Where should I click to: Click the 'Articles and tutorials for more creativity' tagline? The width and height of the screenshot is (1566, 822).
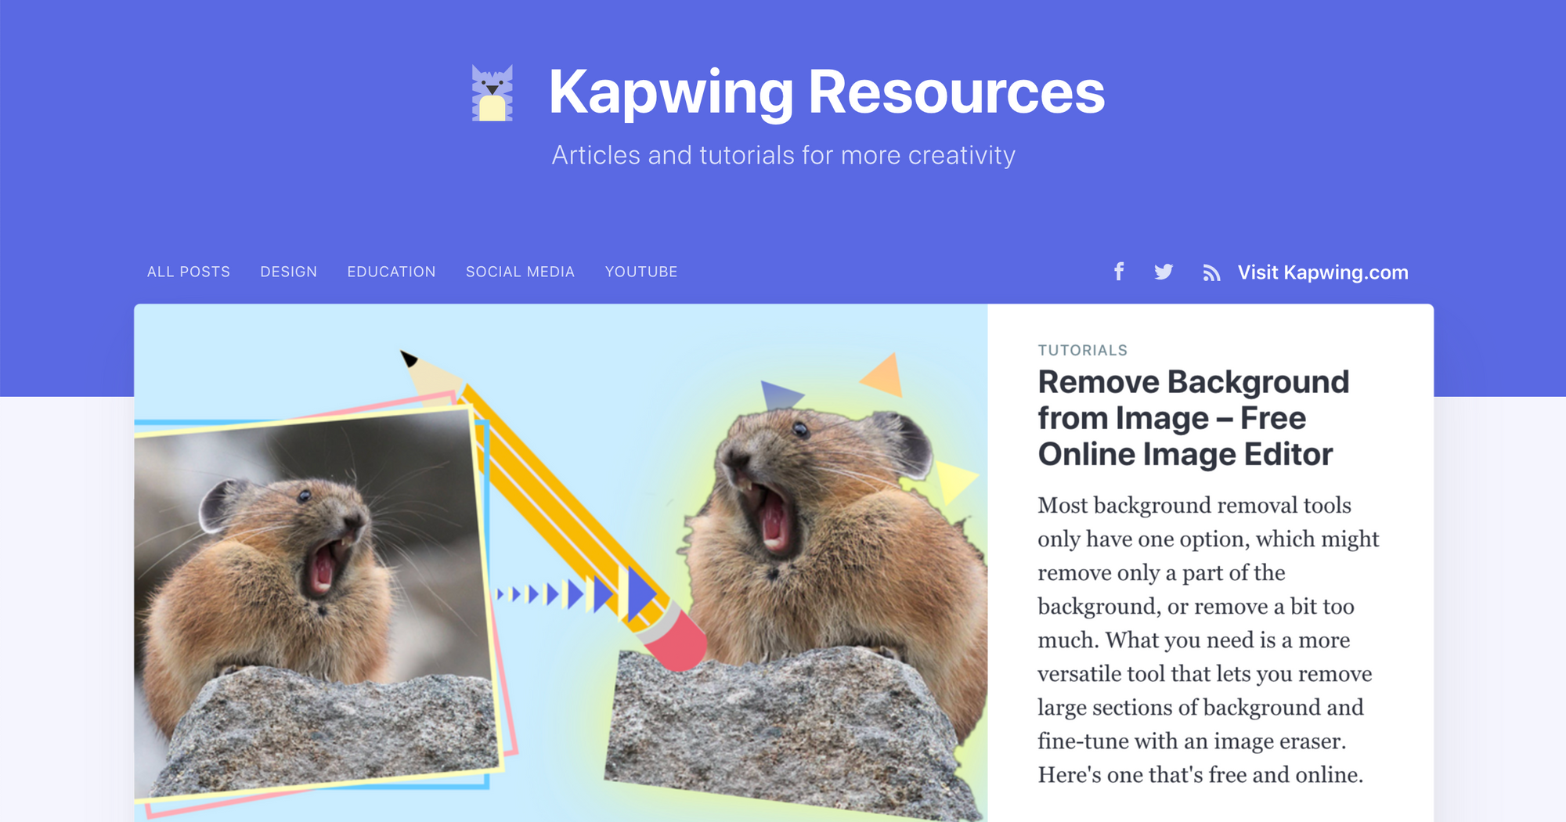(784, 155)
